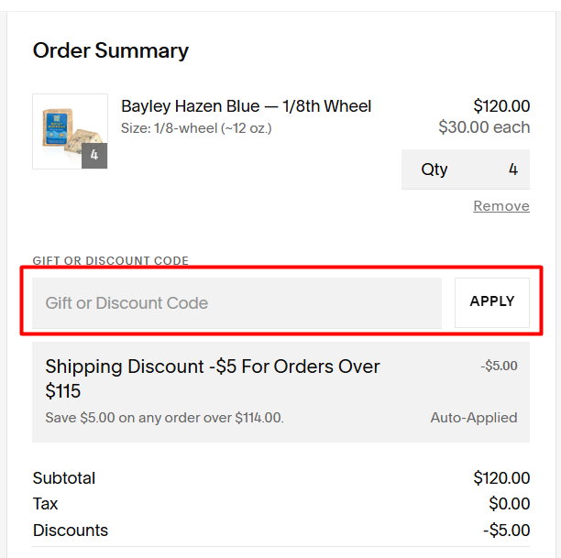561x558 pixels.
Task: Focus the Gift or Discount Code input
Action: (236, 303)
